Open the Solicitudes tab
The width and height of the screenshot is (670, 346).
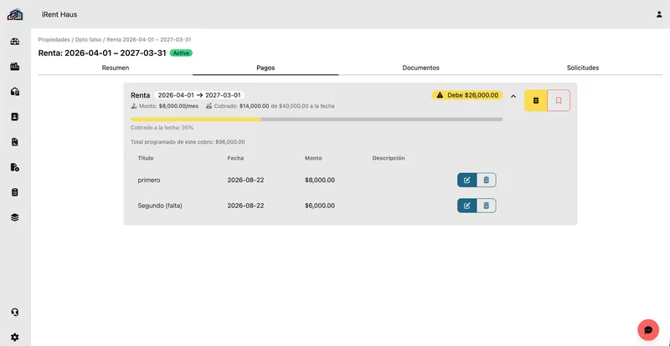coord(583,68)
